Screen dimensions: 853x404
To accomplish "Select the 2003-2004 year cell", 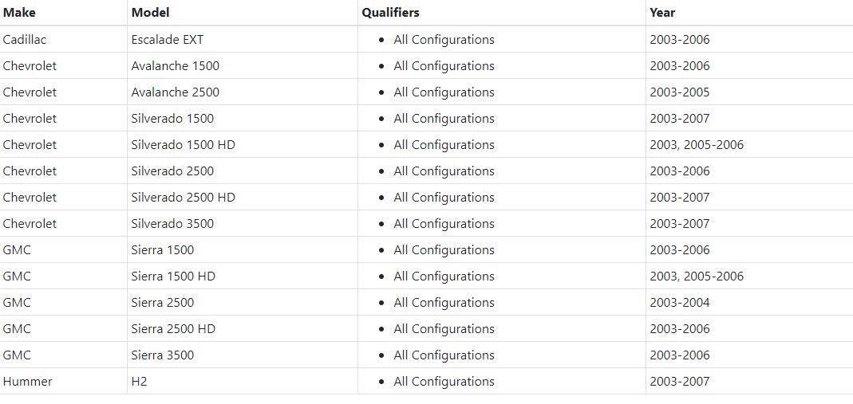I will [x=679, y=303].
